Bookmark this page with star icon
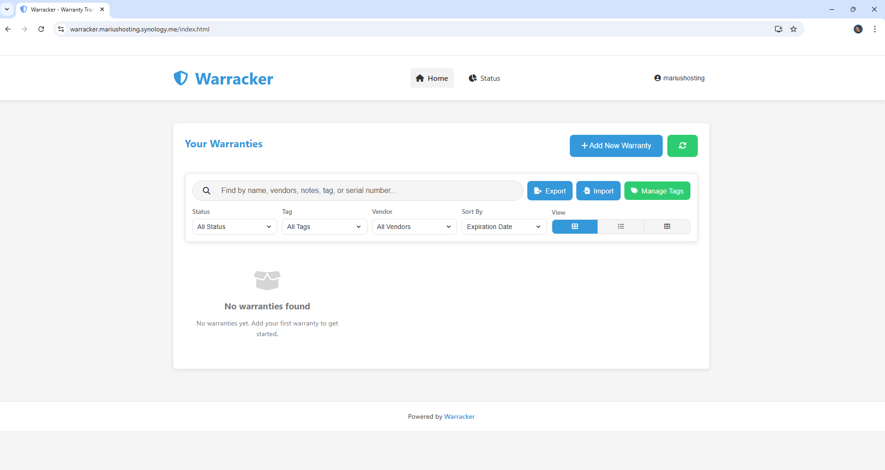The width and height of the screenshot is (885, 470). (793, 29)
